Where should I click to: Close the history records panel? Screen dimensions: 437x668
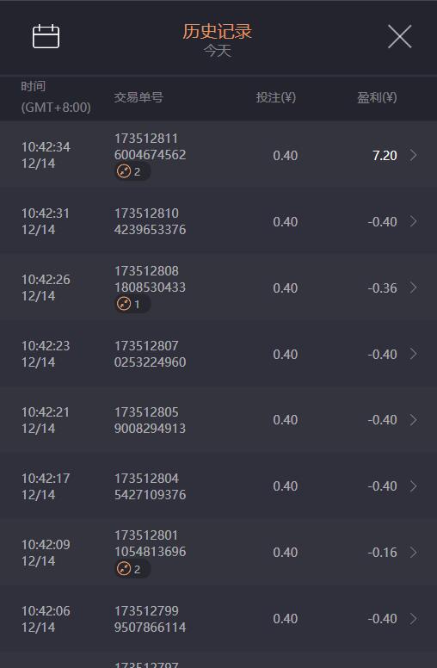click(x=399, y=36)
